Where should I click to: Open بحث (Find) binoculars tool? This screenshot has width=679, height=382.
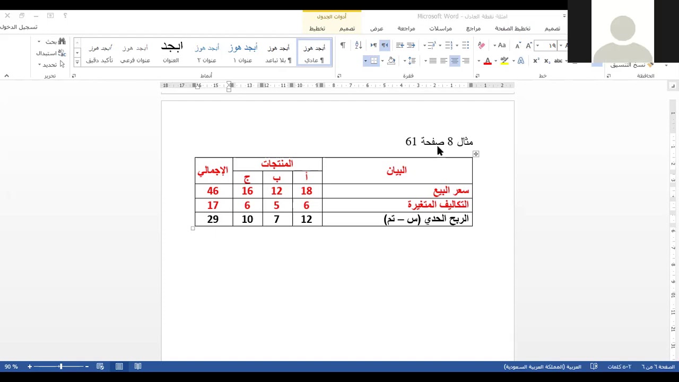click(x=56, y=41)
